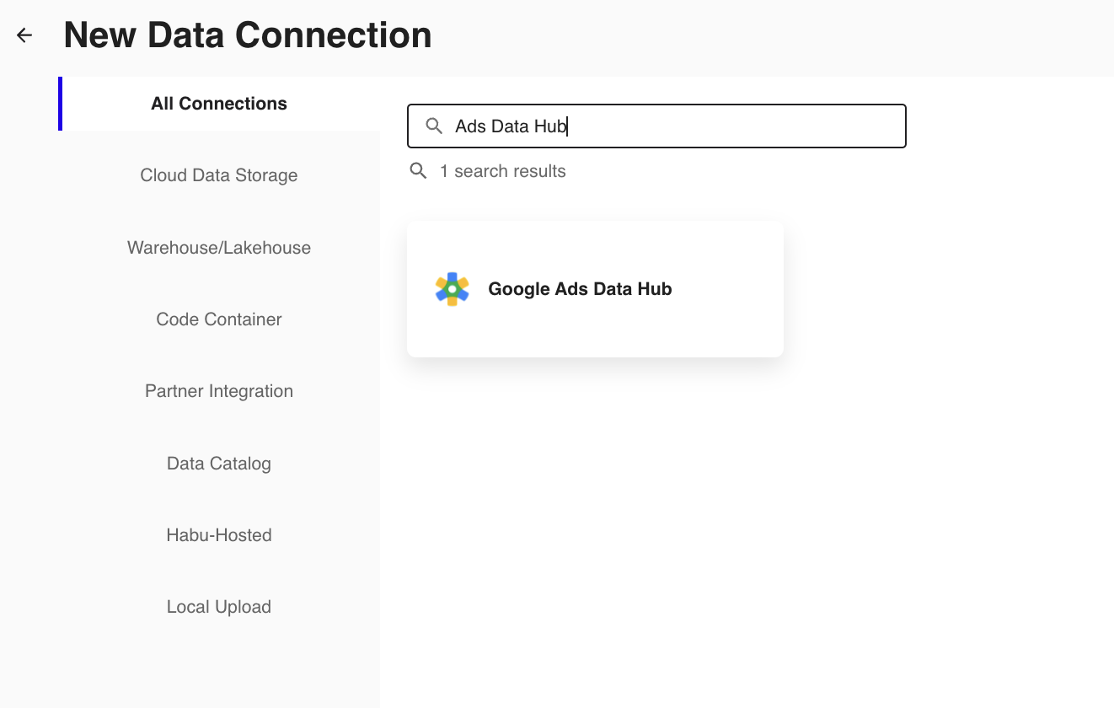Click the blue active bar beside All Connections

pyautogui.click(x=60, y=104)
